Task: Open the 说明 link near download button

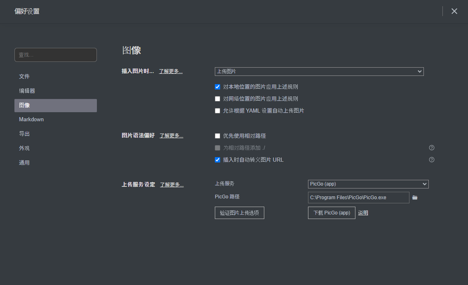Action: pos(363,213)
